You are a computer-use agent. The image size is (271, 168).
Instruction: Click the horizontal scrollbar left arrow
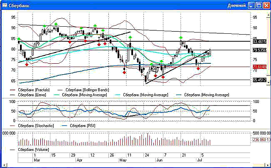tap(5, 165)
